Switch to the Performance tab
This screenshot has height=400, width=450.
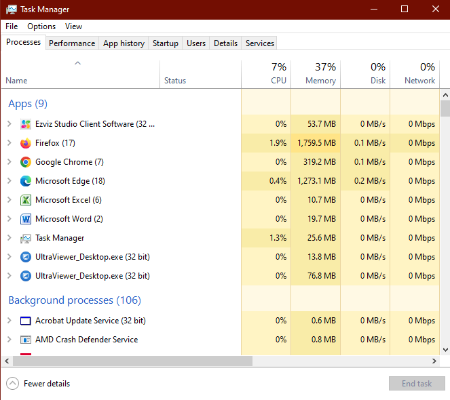72,43
